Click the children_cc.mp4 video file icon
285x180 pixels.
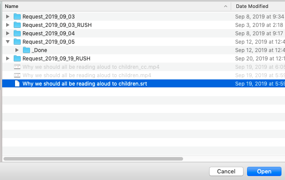[x=17, y=67]
